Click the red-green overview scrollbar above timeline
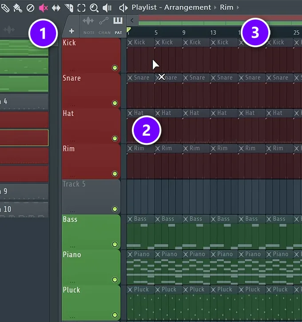Image resolution: width=302 pixels, height=322 pixels. (x=220, y=20)
